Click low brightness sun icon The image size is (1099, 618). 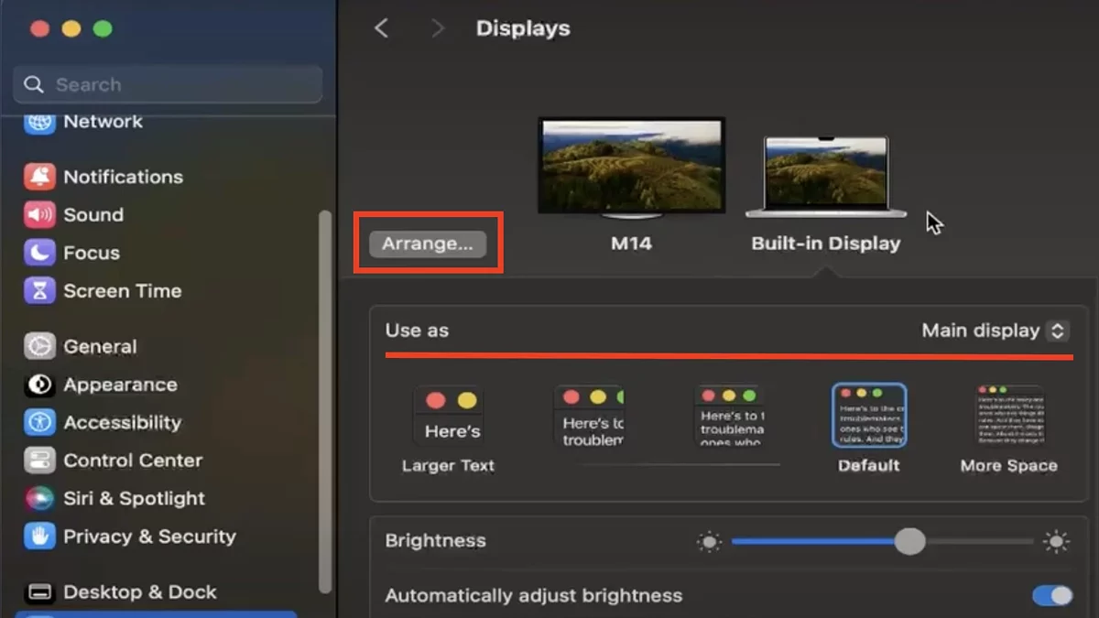coord(709,542)
